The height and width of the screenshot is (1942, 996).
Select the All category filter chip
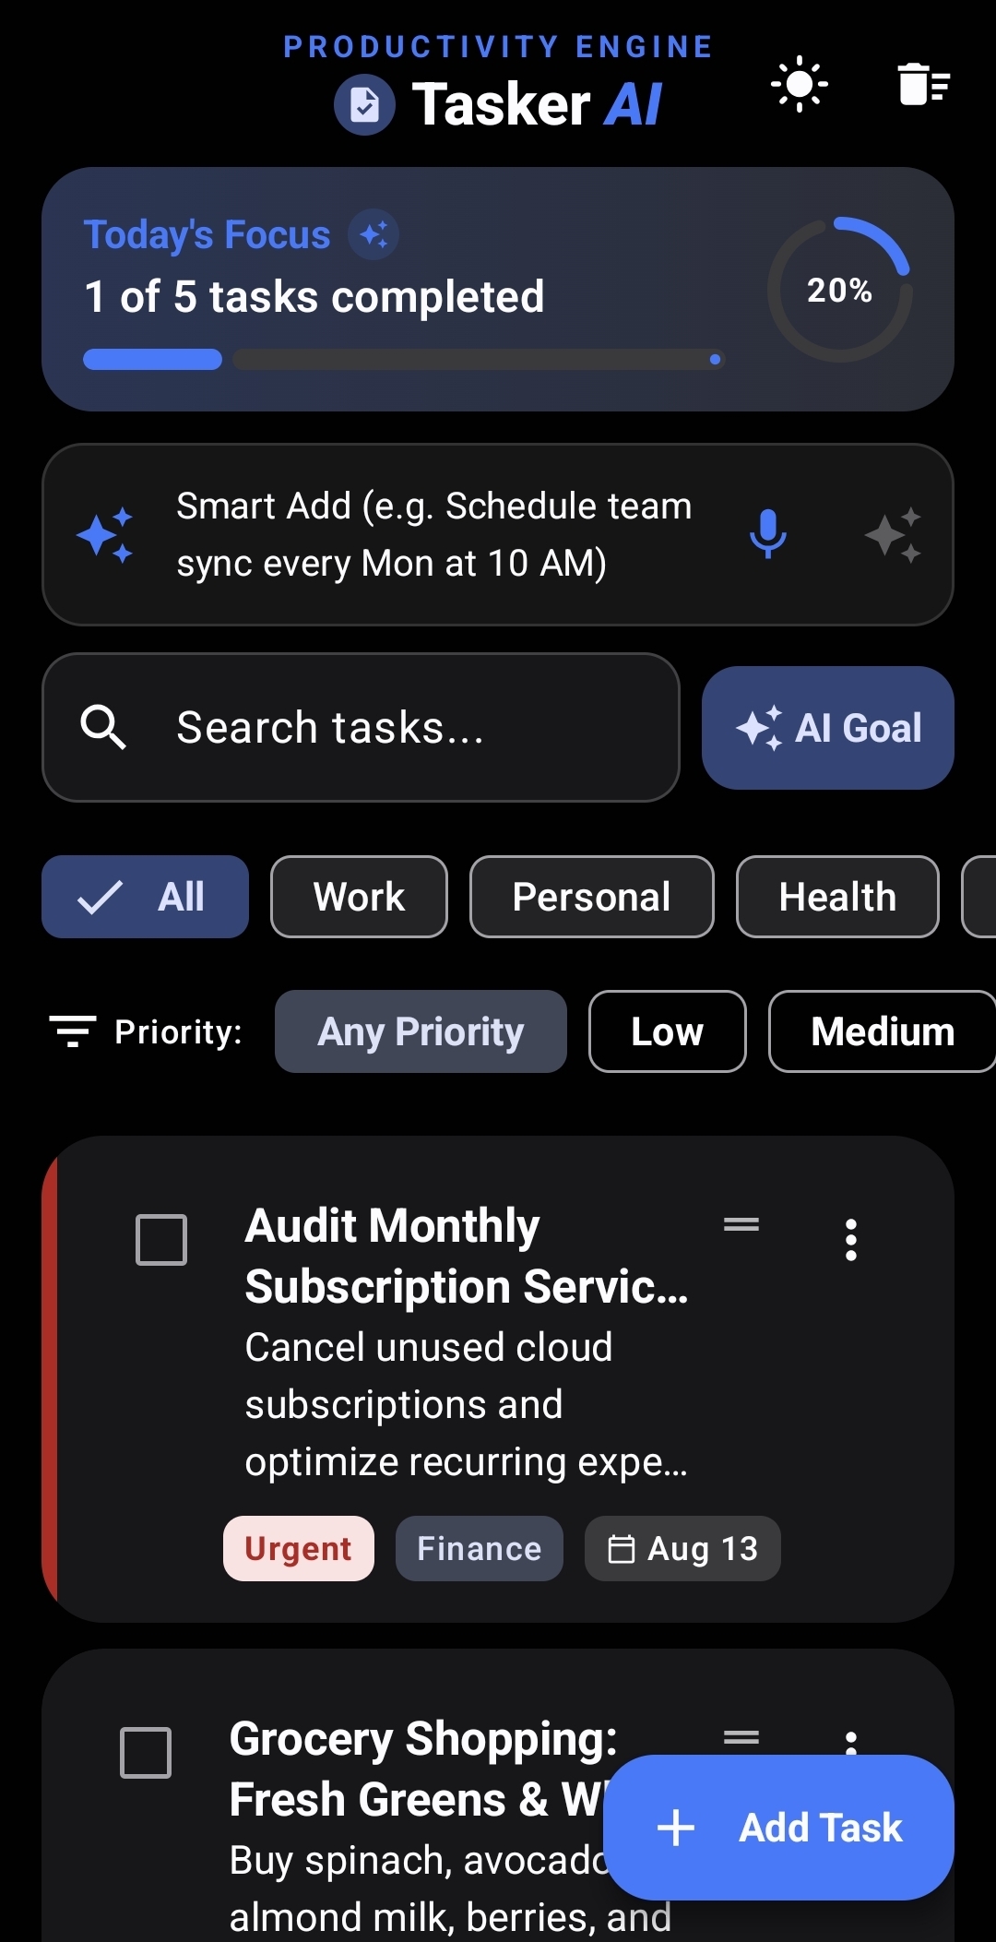(x=145, y=897)
